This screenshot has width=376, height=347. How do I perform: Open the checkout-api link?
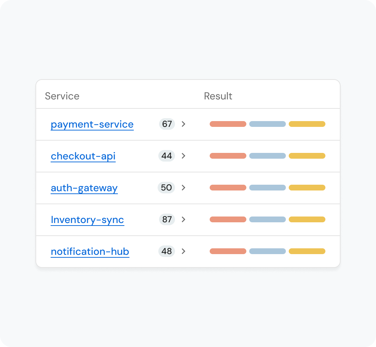83,156
